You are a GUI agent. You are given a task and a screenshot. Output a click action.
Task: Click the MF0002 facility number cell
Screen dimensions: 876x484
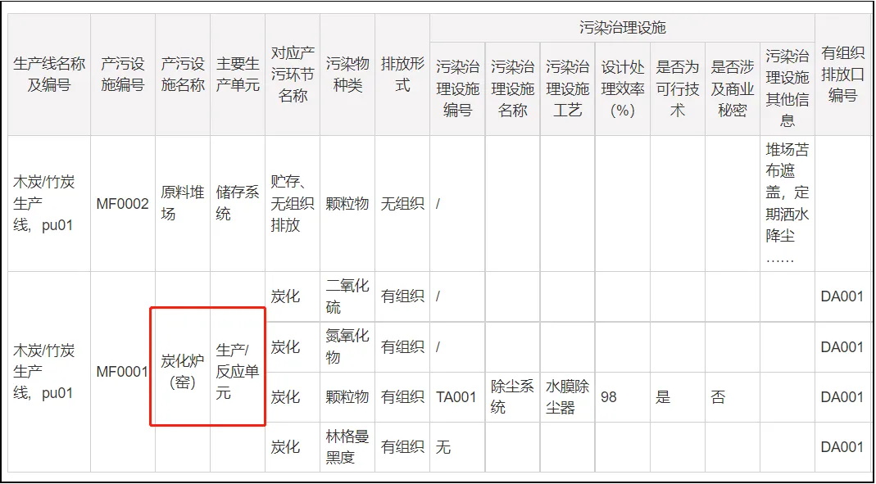(x=123, y=204)
